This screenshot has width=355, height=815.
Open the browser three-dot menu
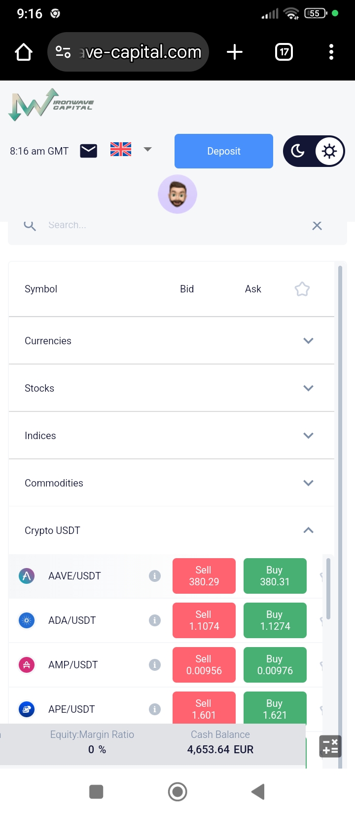pyautogui.click(x=331, y=52)
